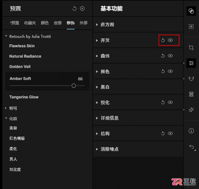Expand the 结构 section arrow
Screen dimensions: 199x189
[x=97, y=134]
